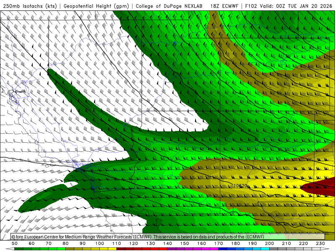Click the dark red swatch starting at 110
The width and height of the screenshot is (335, 251).
(x=121, y=249)
